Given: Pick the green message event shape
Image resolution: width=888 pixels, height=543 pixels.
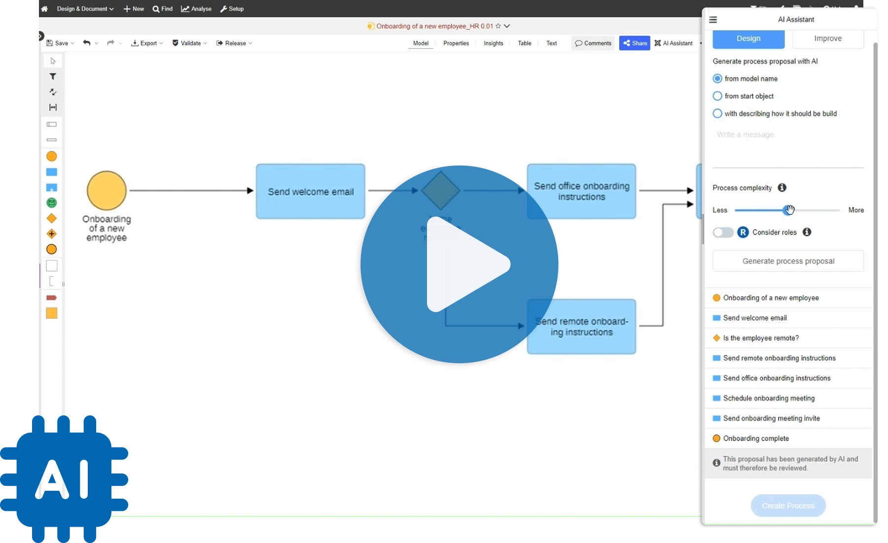Looking at the screenshot, I should click(52, 203).
